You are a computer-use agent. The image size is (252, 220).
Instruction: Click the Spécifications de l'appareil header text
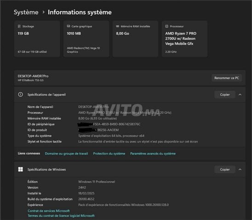click(46, 94)
